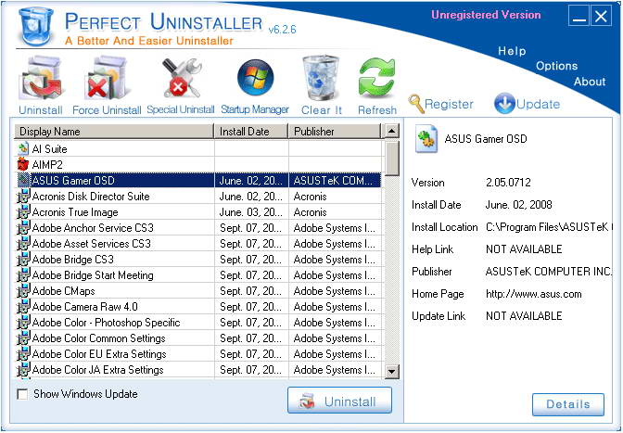Screen dimensions: 623x433
Task: Select Adobe Anchor Service CS3 entry
Action: (198, 227)
